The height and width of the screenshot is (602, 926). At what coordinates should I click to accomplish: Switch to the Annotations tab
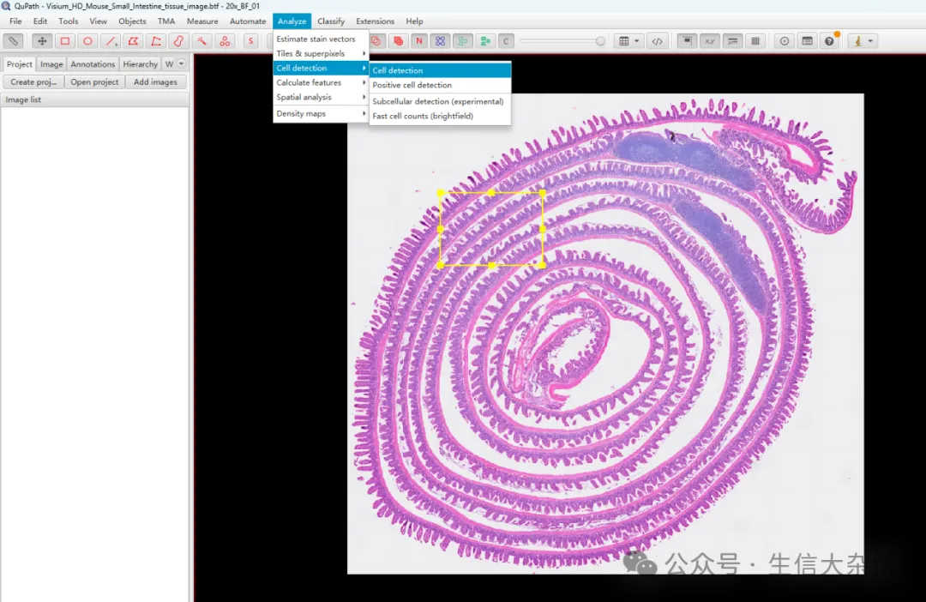point(93,63)
